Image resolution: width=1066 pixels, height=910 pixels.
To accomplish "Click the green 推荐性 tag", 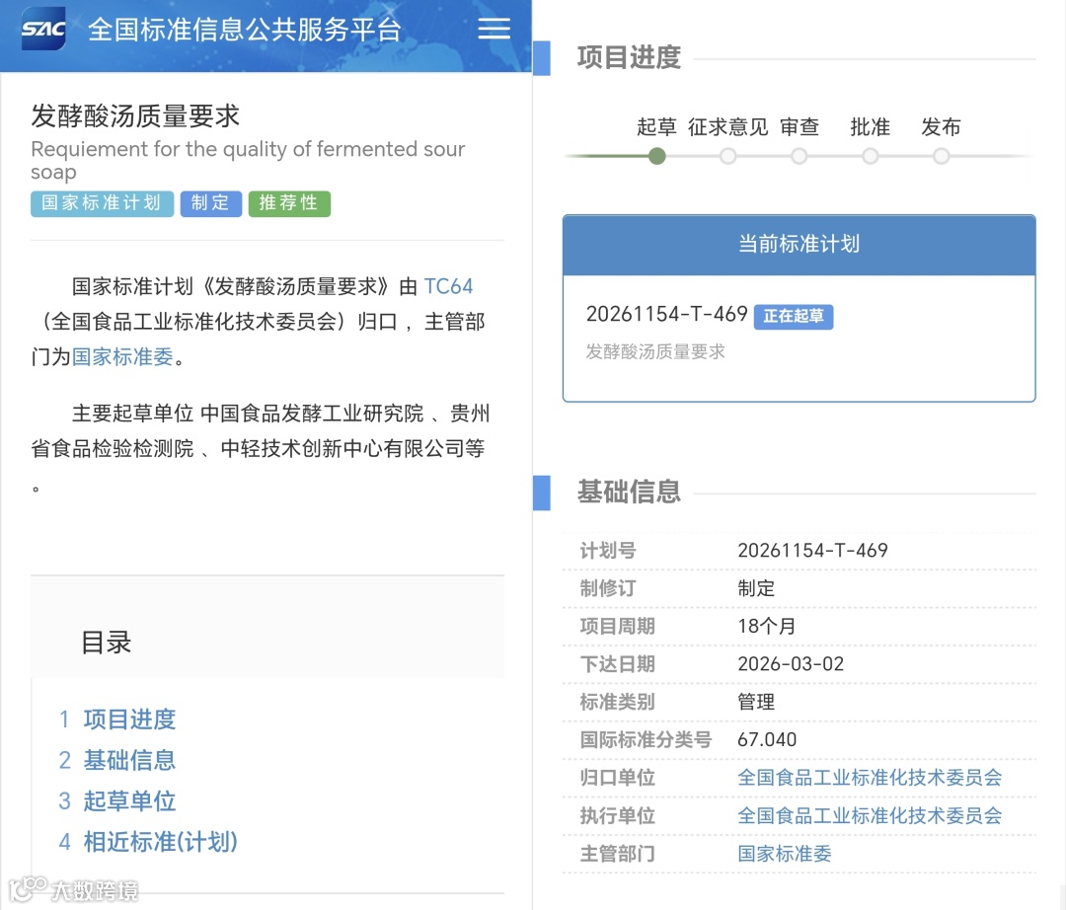I will (x=289, y=203).
